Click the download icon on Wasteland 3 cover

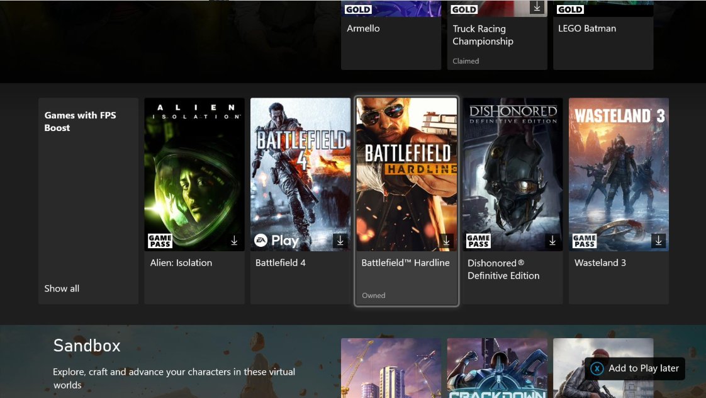658,241
